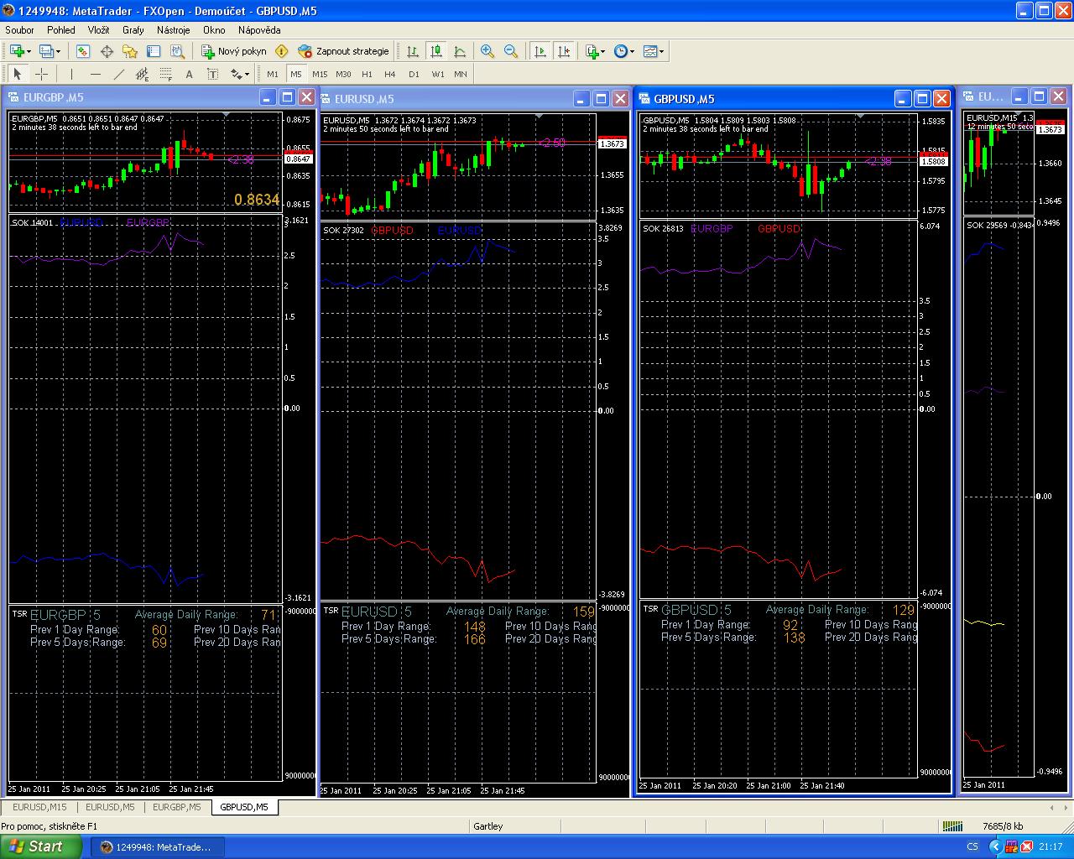Switch timeframe to M1
The height and width of the screenshot is (859, 1074).
[x=273, y=74]
